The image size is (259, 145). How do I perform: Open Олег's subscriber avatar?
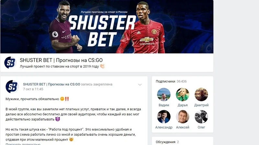coord(201,117)
